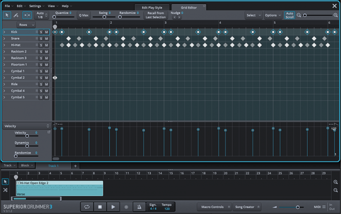Screen dimensions: 341x214
Task: Toggle the loop playback button
Action: coord(87,207)
